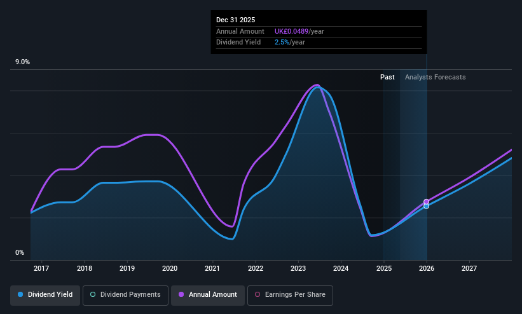This screenshot has width=522, height=314.
Task: Click the Dec 31 2025 tooltip header
Action: pyautogui.click(x=235, y=20)
